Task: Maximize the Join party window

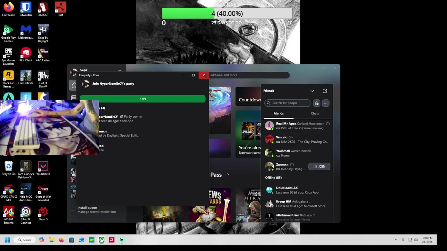Action: pos(193,75)
